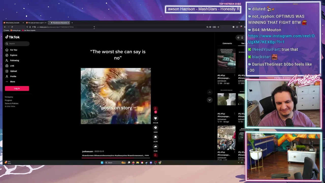
Task: Go to the previous video with the up arrow
Action: (x=209, y=92)
